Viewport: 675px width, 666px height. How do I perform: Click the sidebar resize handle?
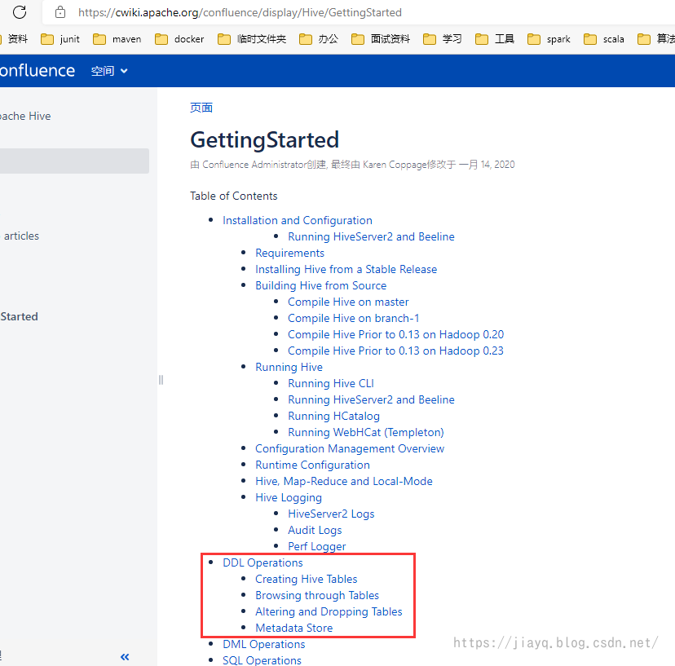click(161, 380)
